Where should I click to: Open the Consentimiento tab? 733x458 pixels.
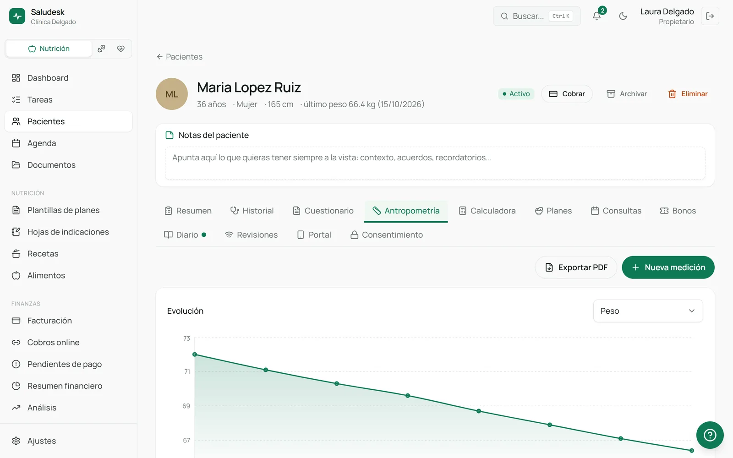pos(387,234)
